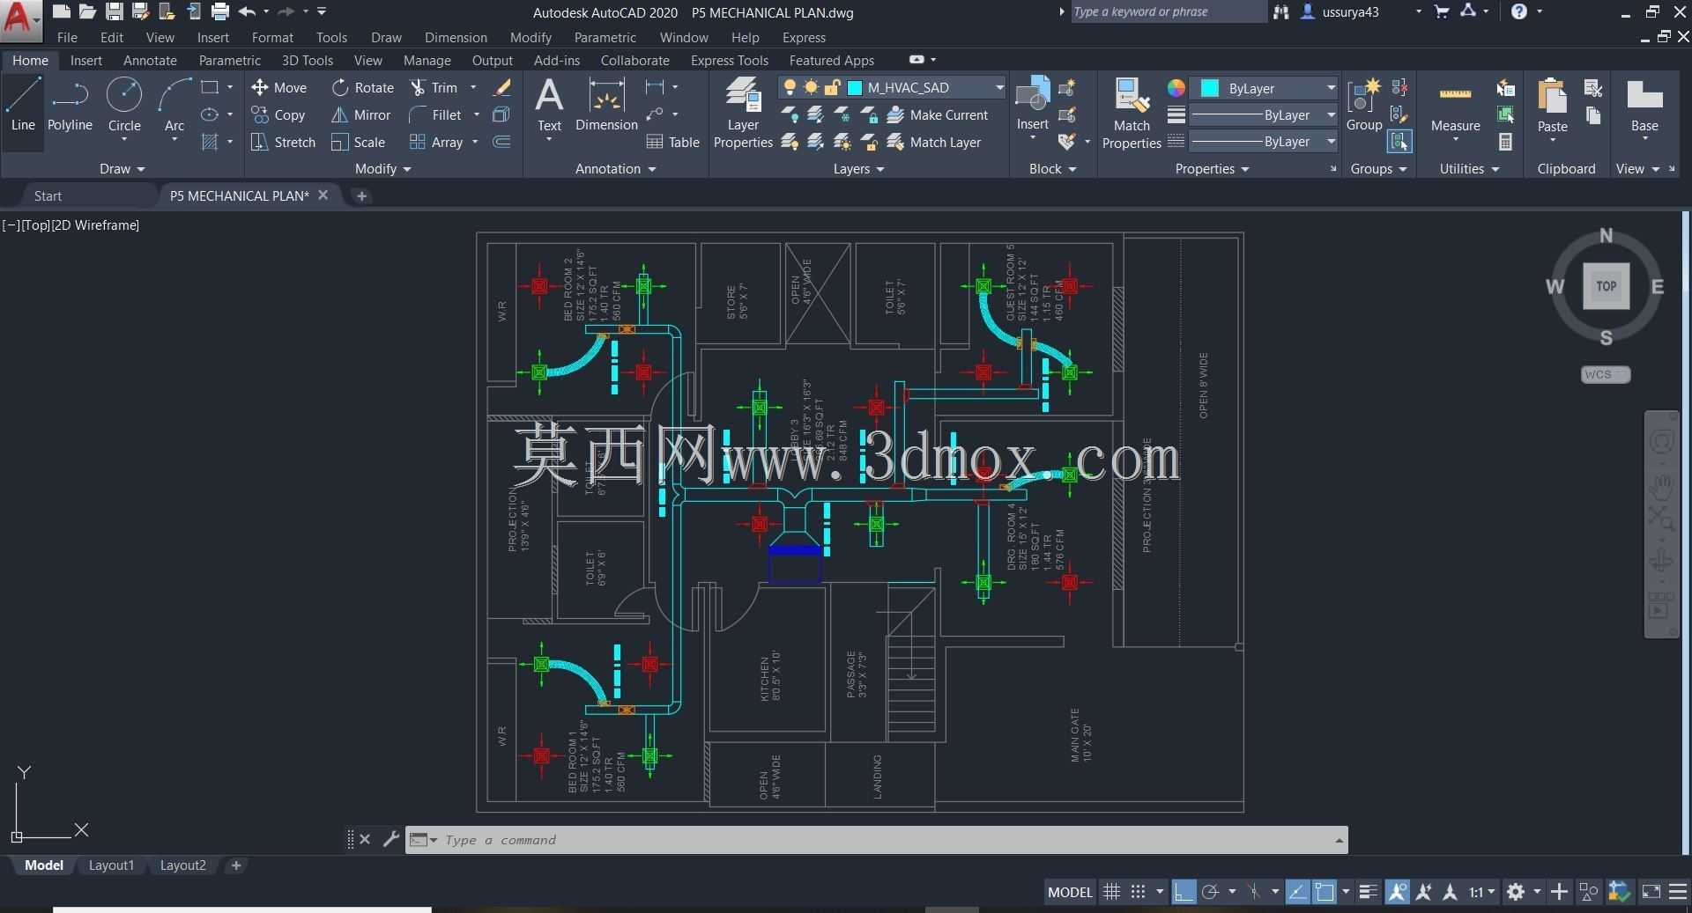
Task: Open the Start tab
Action: [48, 195]
